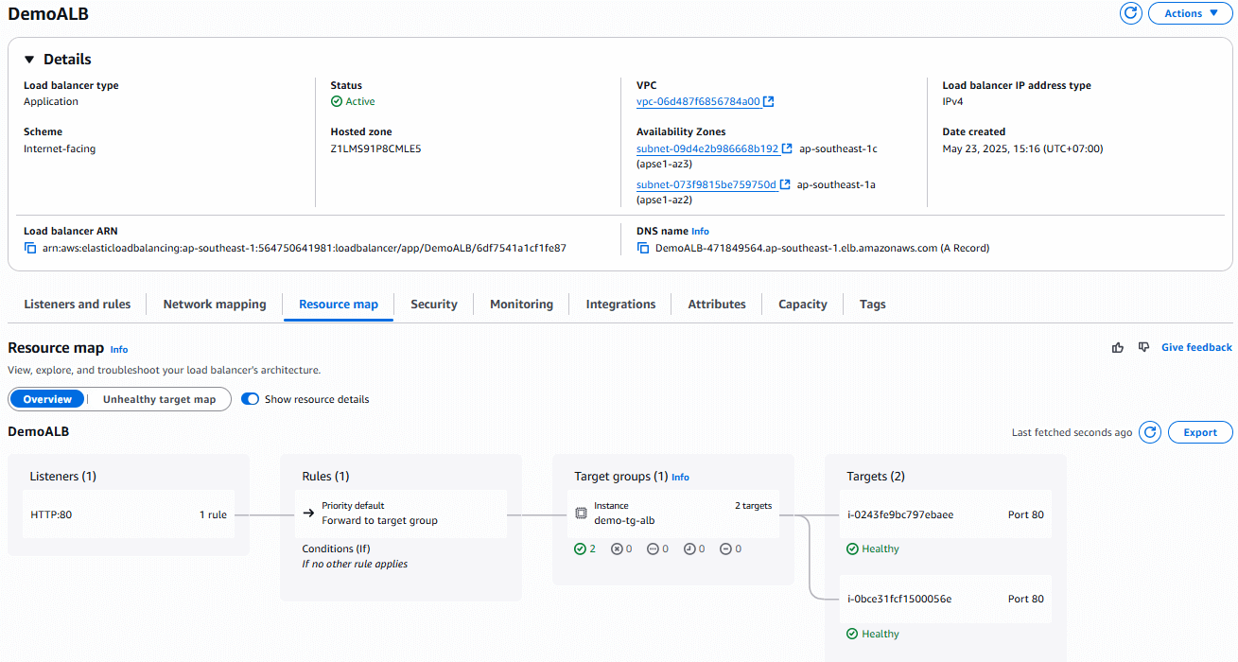Copy the DNS name

pos(643,249)
